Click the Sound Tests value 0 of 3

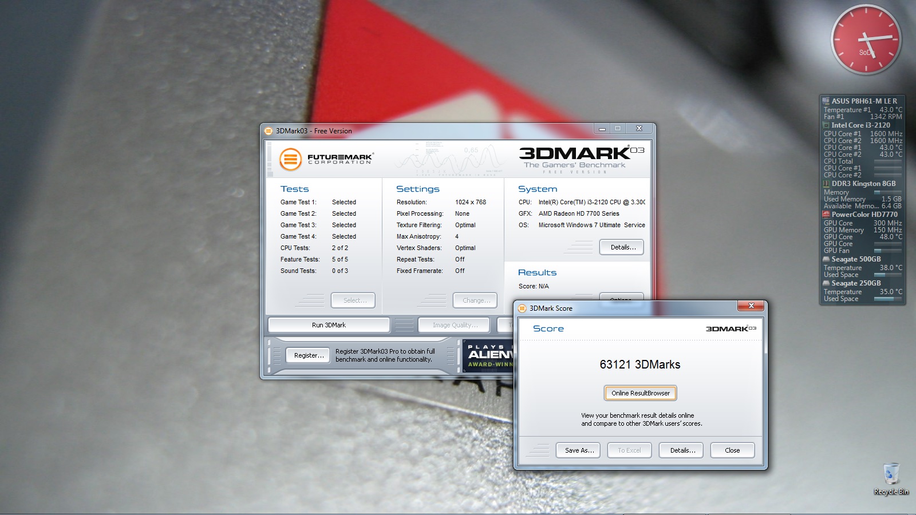(x=340, y=271)
